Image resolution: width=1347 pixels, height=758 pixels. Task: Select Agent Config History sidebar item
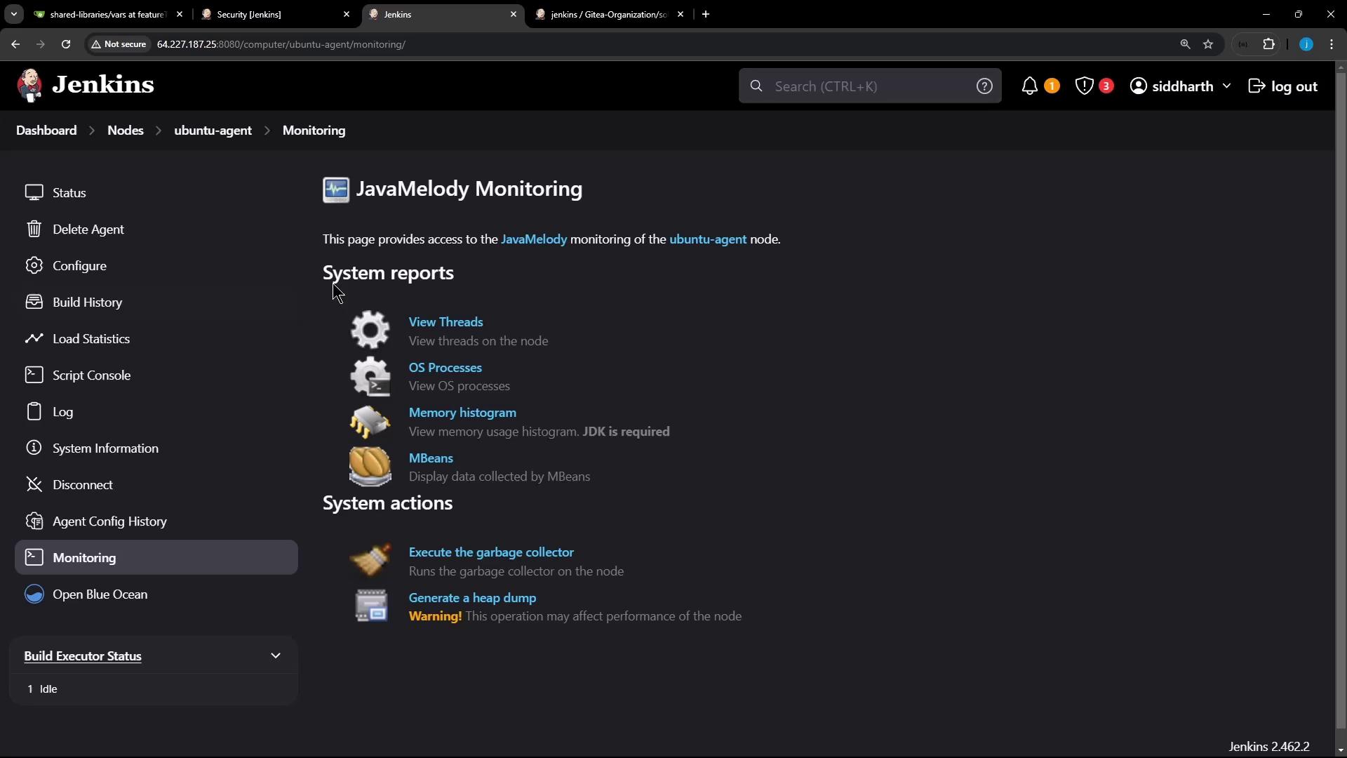109,521
